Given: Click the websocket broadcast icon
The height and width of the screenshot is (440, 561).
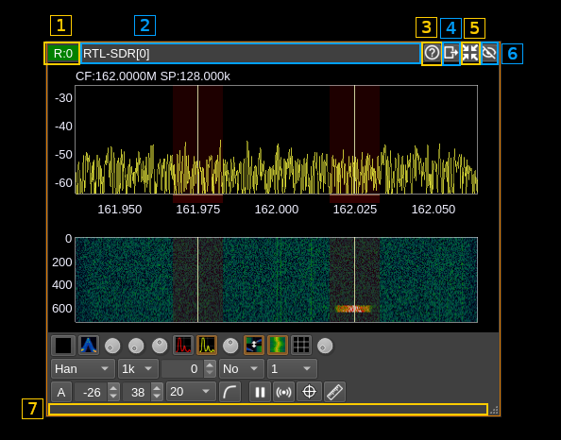Looking at the screenshot, I should click(x=283, y=392).
